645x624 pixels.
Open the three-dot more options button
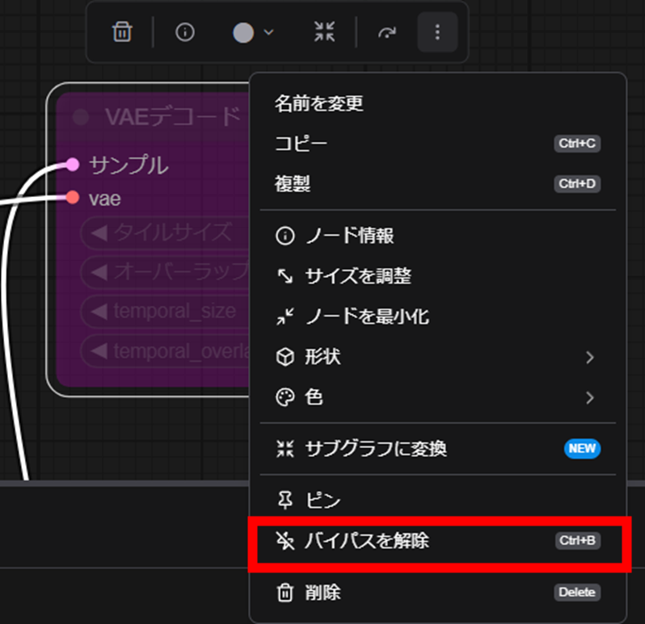(x=437, y=32)
